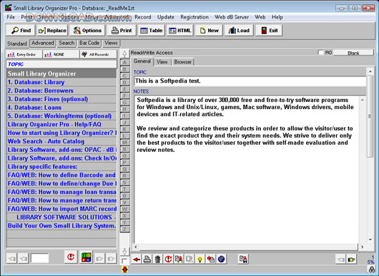Image resolution: width=379 pixels, height=276 pixels.
Task: Click the Find toolbar button
Action: point(21,31)
